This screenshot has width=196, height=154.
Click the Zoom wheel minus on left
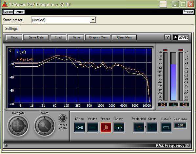click(37, 126)
